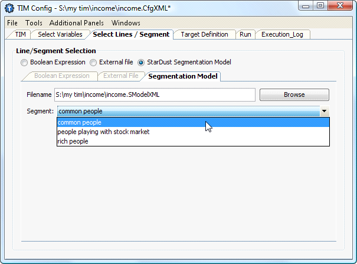The height and width of the screenshot is (264, 357).
Task: Open Additional Panels menu
Action: 77,23
